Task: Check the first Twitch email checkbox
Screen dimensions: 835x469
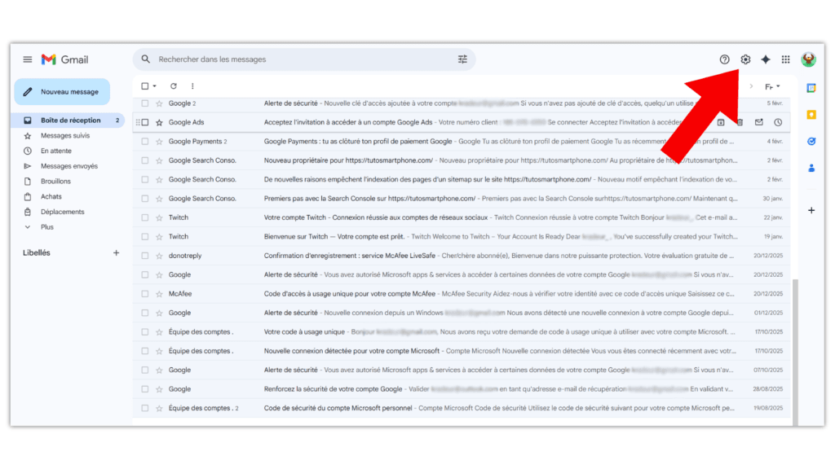Action: click(145, 217)
